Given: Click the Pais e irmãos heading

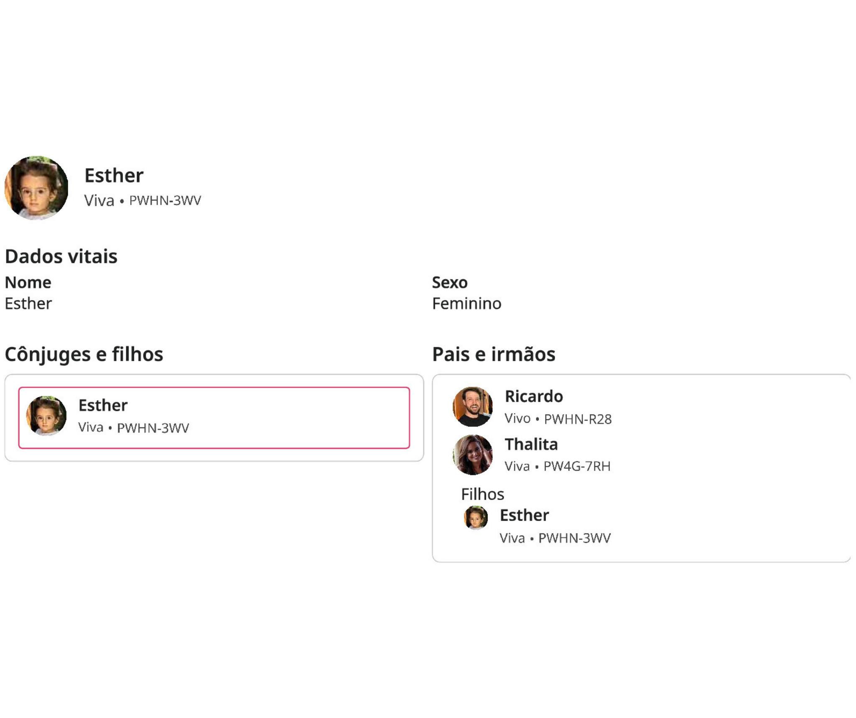Looking at the screenshot, I should coord(494,354).
